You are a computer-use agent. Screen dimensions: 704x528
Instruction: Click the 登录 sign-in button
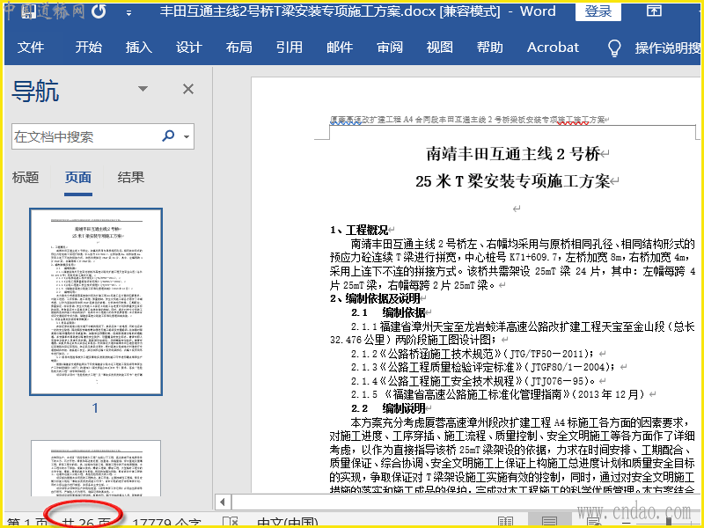598,11
